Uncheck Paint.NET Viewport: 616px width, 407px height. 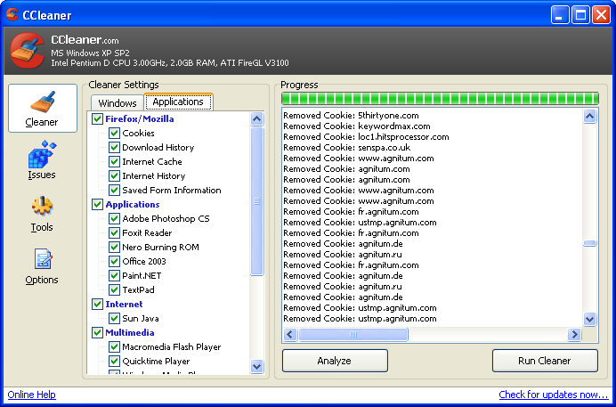point(114,275)
